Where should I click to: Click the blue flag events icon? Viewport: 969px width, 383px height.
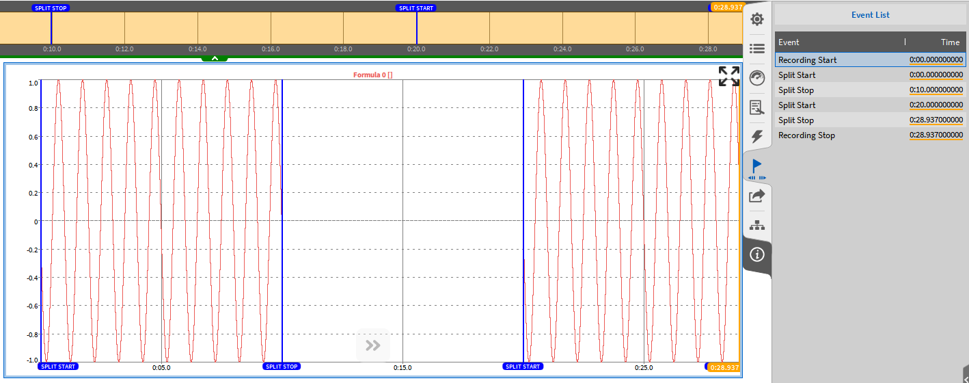(756, 167)
